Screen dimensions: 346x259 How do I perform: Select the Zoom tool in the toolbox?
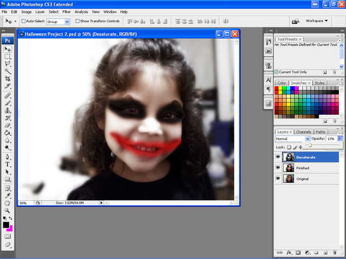(x=8, y=211)
